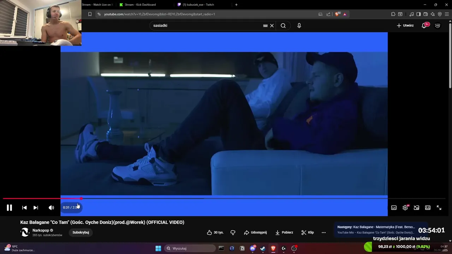This screenshot has height=254, width=452.
Task: Open Brave Wallet icon
Action: pos(426,14)
